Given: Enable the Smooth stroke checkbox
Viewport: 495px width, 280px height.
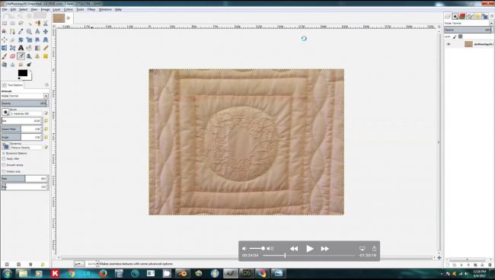Looking at the screenshot, I should (4, 165).
